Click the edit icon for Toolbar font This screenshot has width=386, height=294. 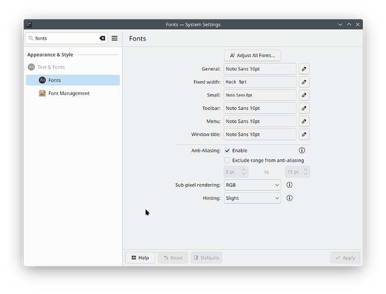pos(304,108)
